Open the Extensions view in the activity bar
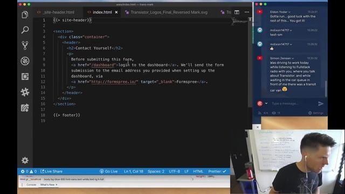The image size is (345, 194). coord(25,77)
